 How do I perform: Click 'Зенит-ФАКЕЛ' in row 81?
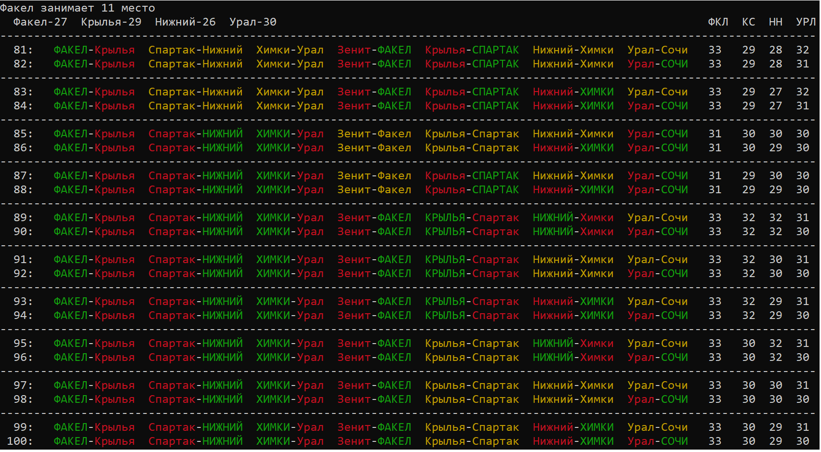point(374,50)
